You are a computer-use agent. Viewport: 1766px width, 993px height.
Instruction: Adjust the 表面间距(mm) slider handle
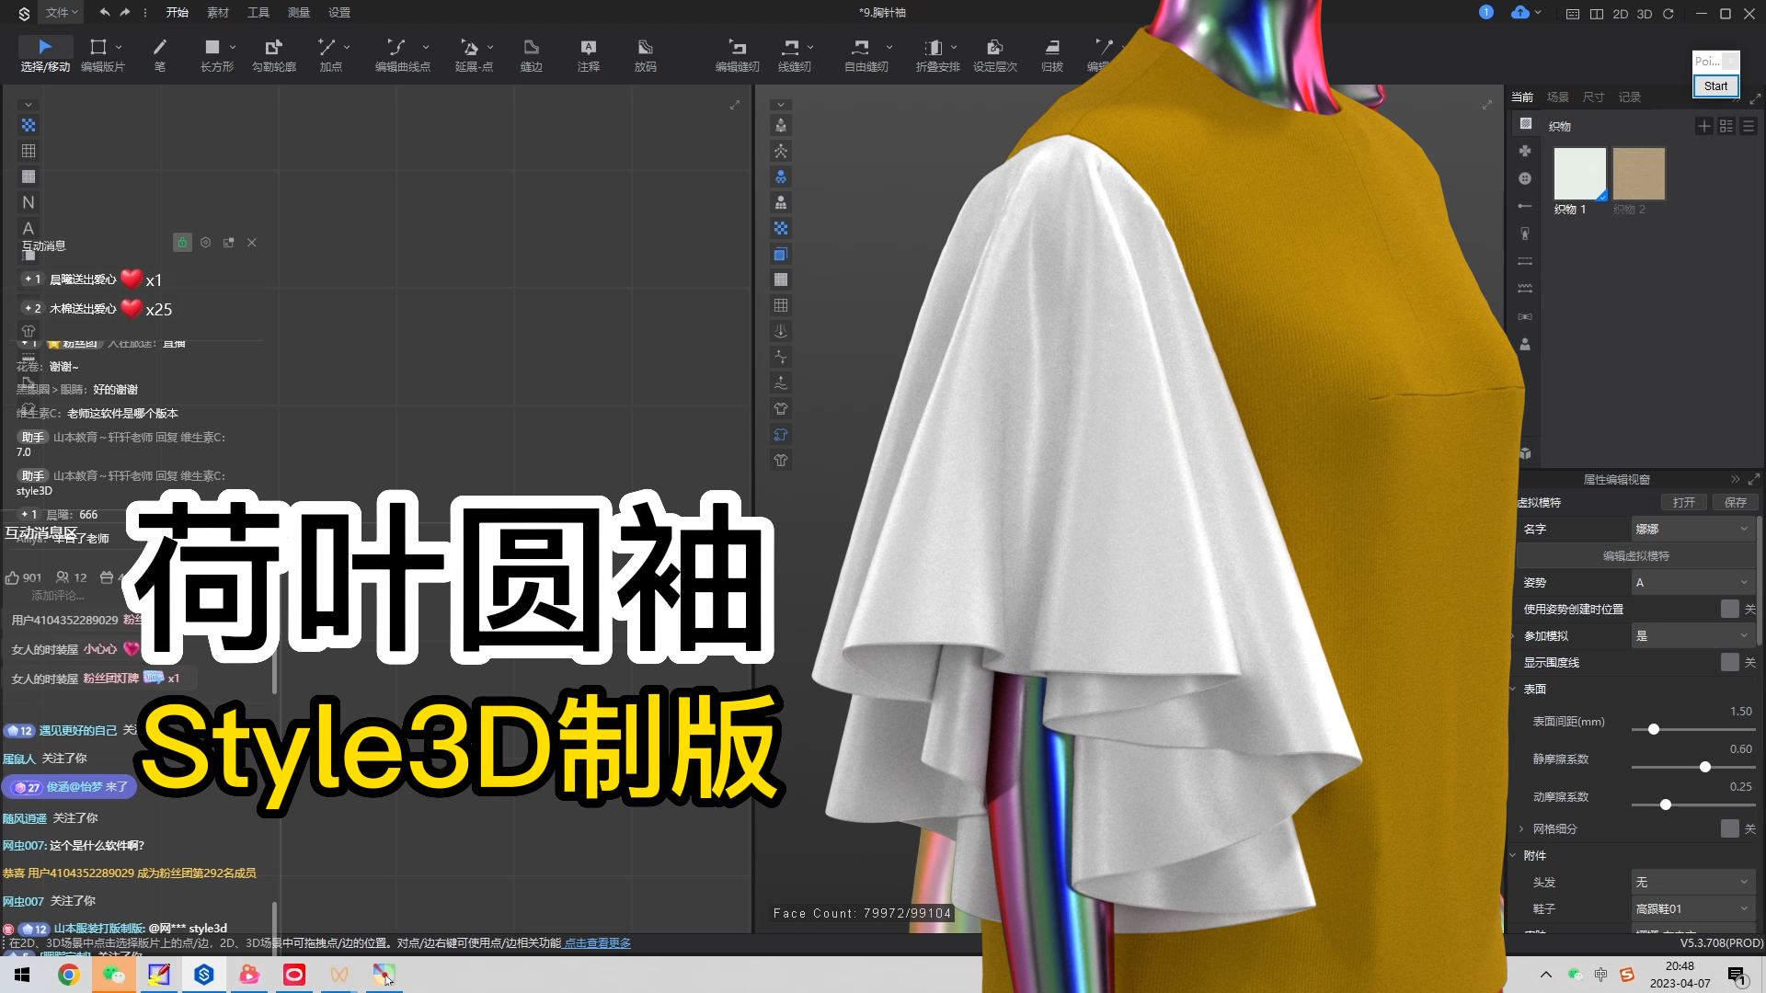1654,729
